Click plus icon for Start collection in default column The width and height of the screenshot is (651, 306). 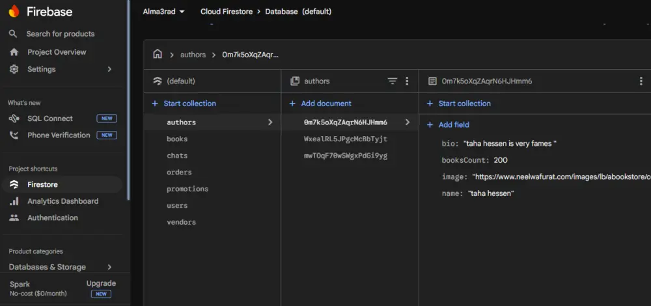point(155,104)
